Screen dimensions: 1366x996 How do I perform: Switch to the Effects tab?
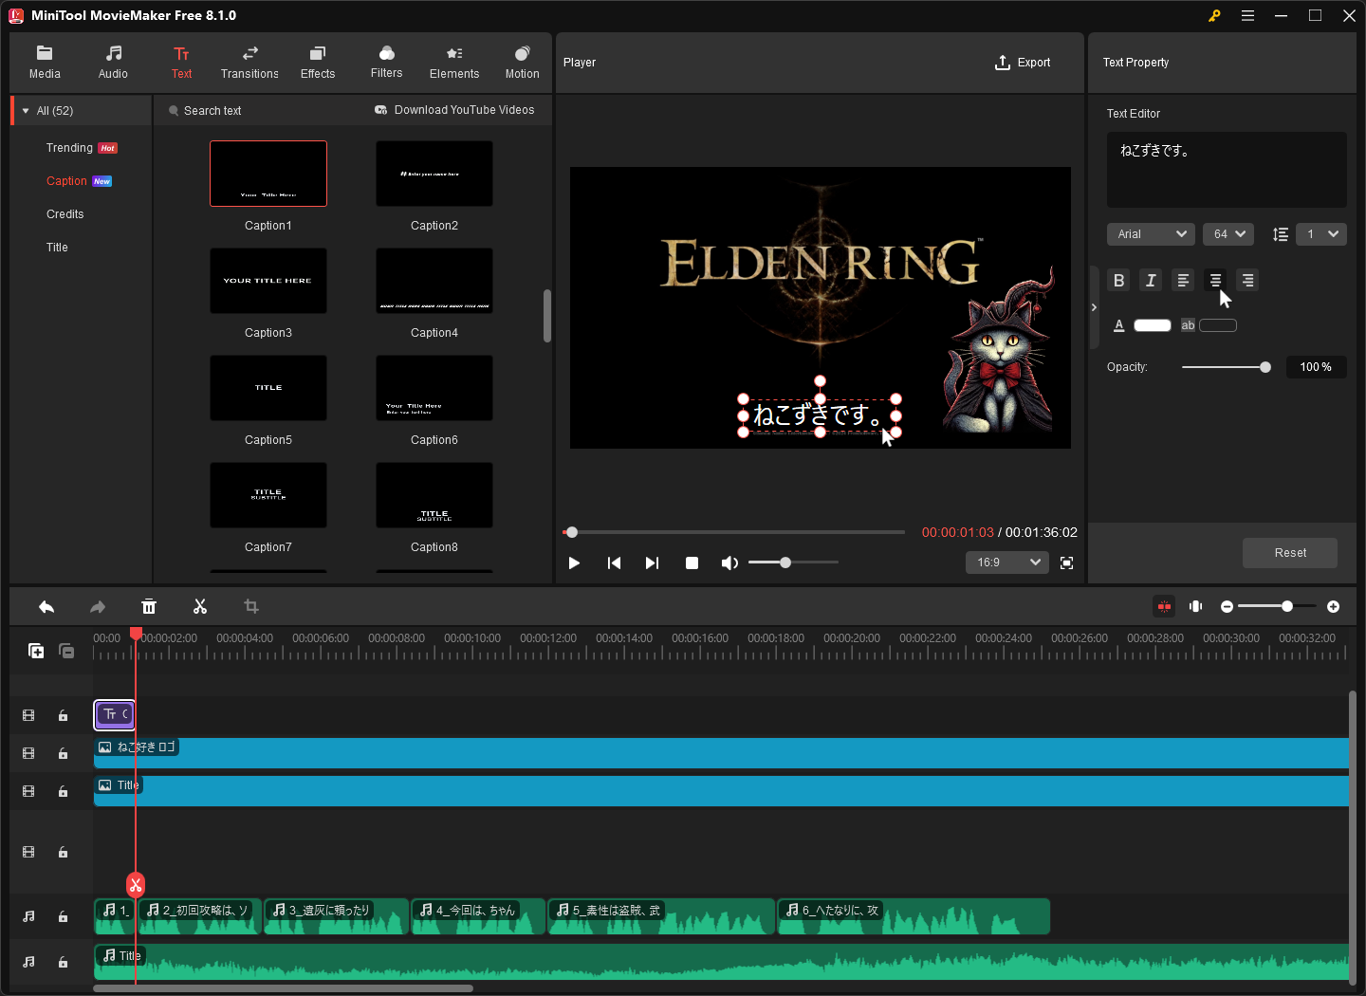(x=318, y=63)
